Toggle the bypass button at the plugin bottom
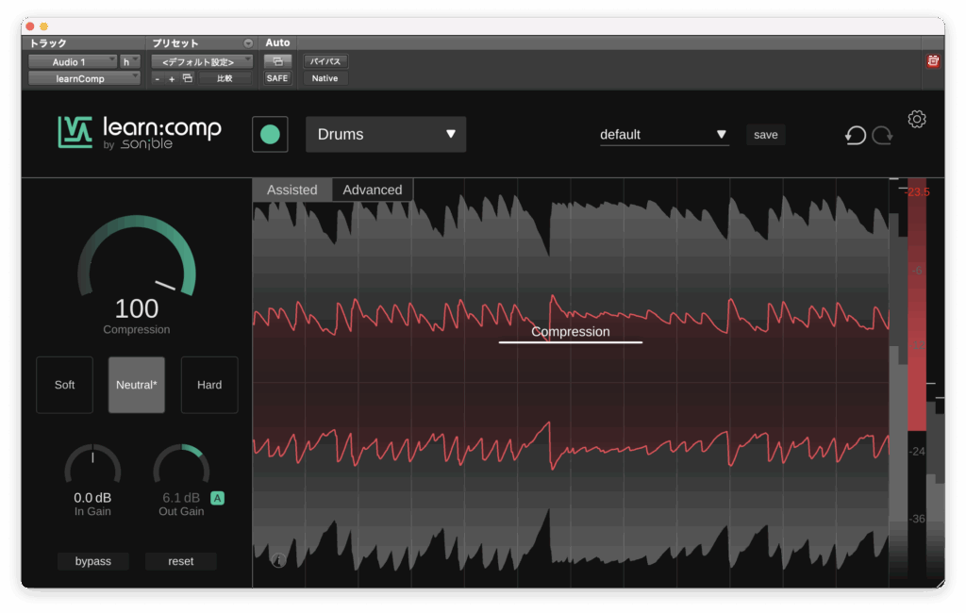 pos(93,561)
